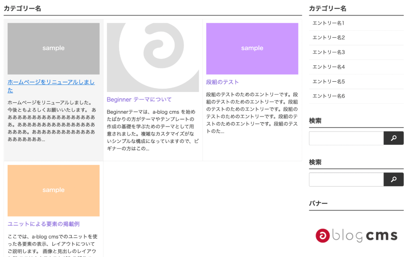
Task: Click the gray sample thumbnail image
Action: pos(54,49)
